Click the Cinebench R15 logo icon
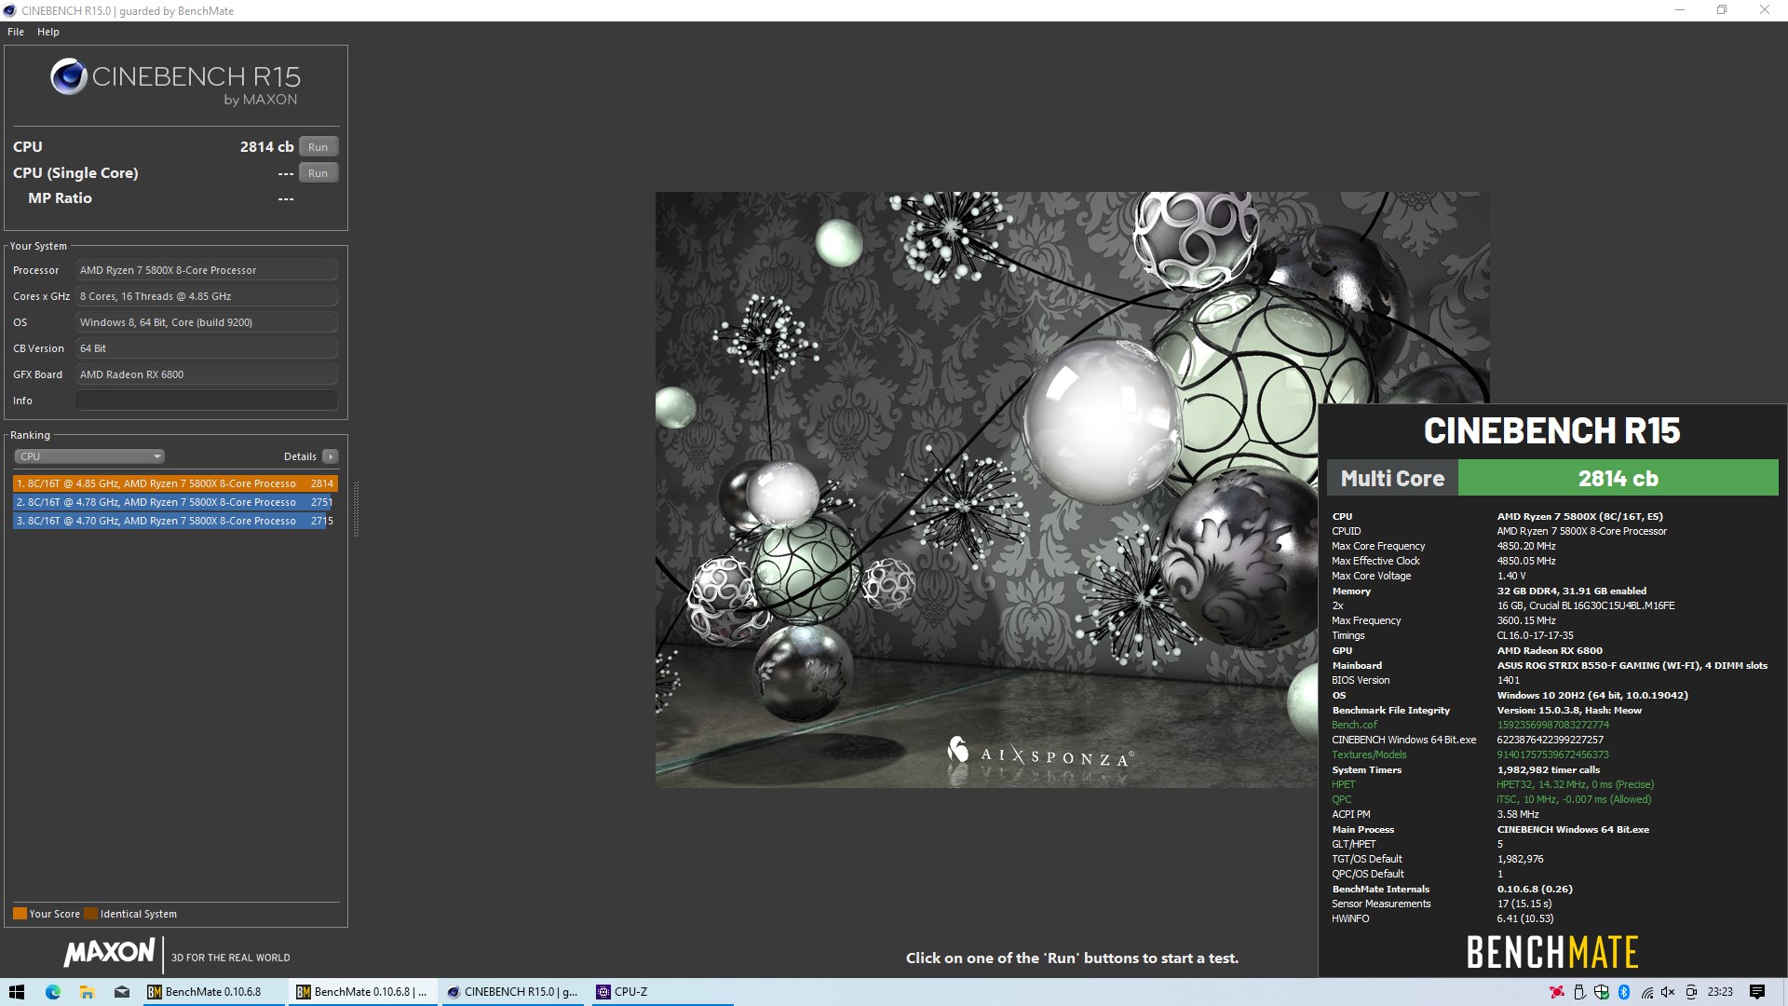This screenshot has height=1006, width=1788. point(69,77)
